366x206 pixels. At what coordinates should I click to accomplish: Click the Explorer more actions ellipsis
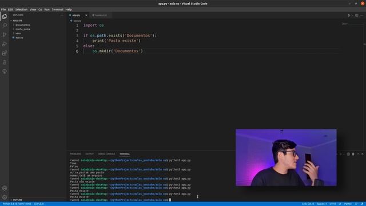pyautogui.click(x=62, y=15)
